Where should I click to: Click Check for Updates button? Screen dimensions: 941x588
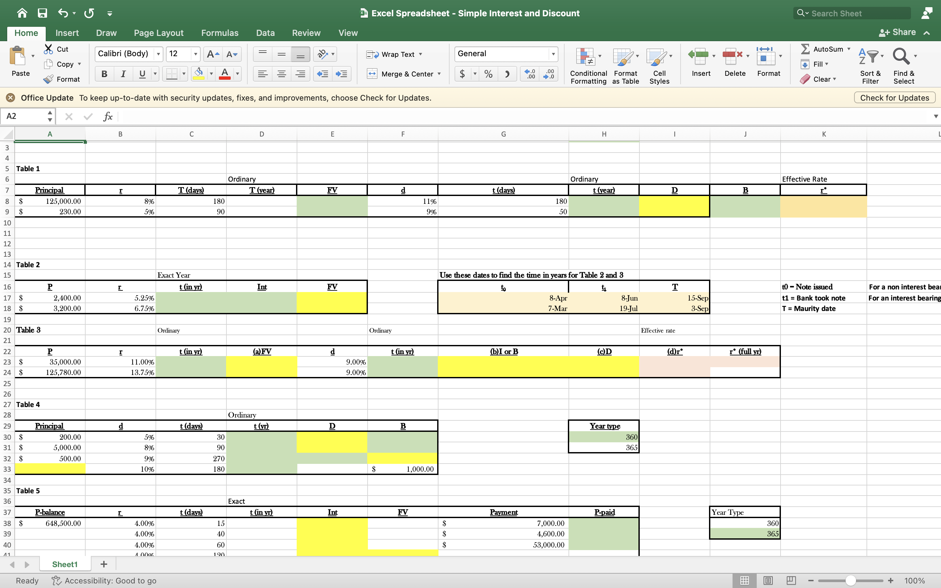(894, 98)
